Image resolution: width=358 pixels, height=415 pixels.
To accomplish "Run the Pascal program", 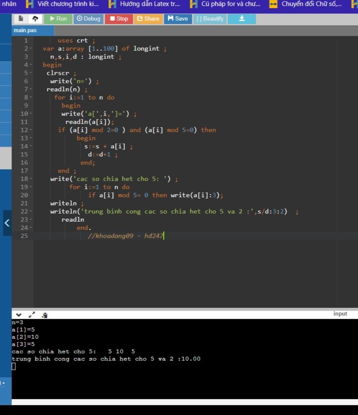I will tap(58, 19).
